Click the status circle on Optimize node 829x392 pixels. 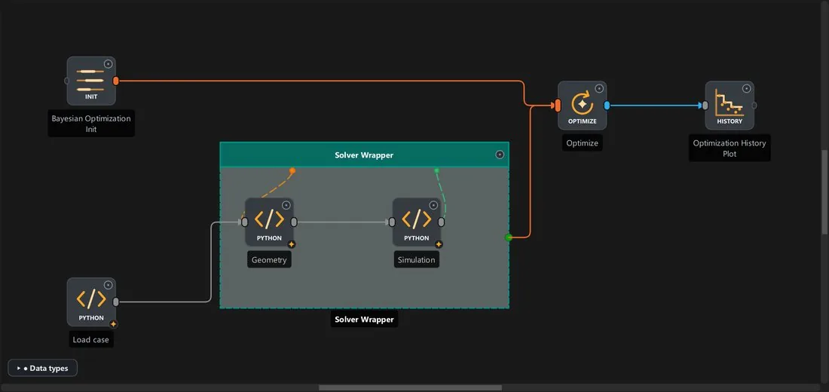tap(599, 88)
